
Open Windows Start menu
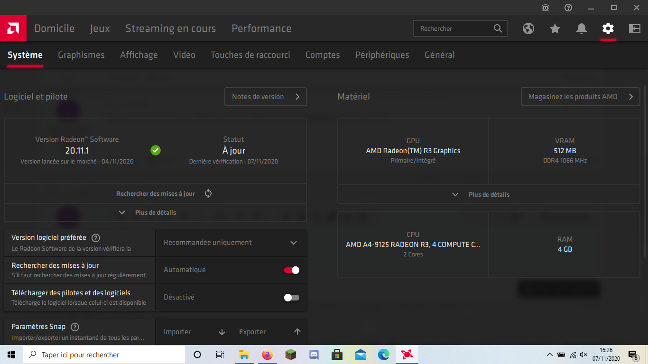pos(11,355)
